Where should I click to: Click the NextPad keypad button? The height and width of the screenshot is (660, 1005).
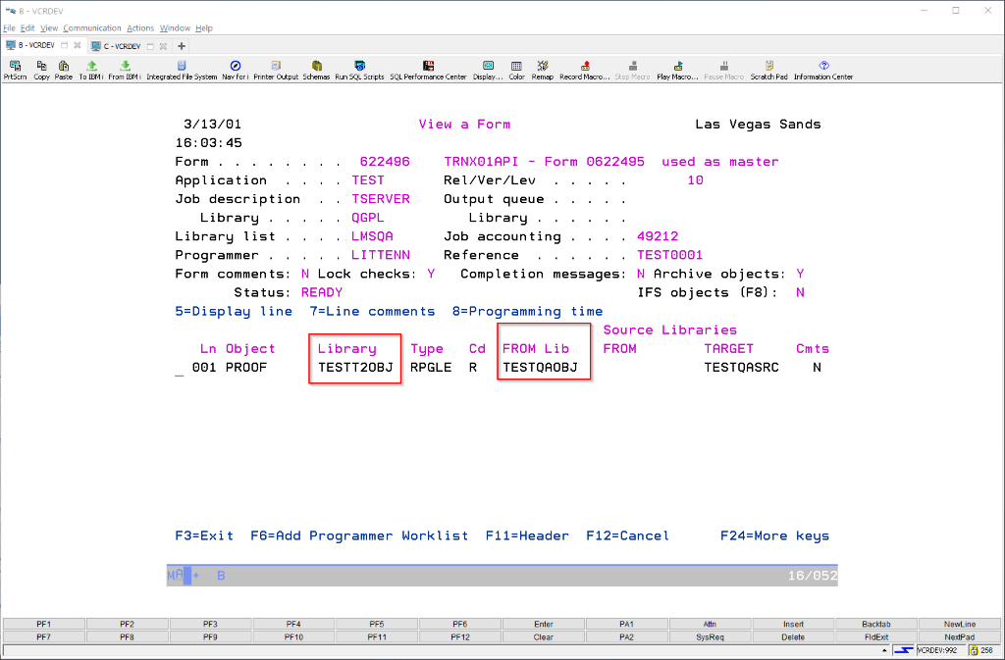(960, 637)
